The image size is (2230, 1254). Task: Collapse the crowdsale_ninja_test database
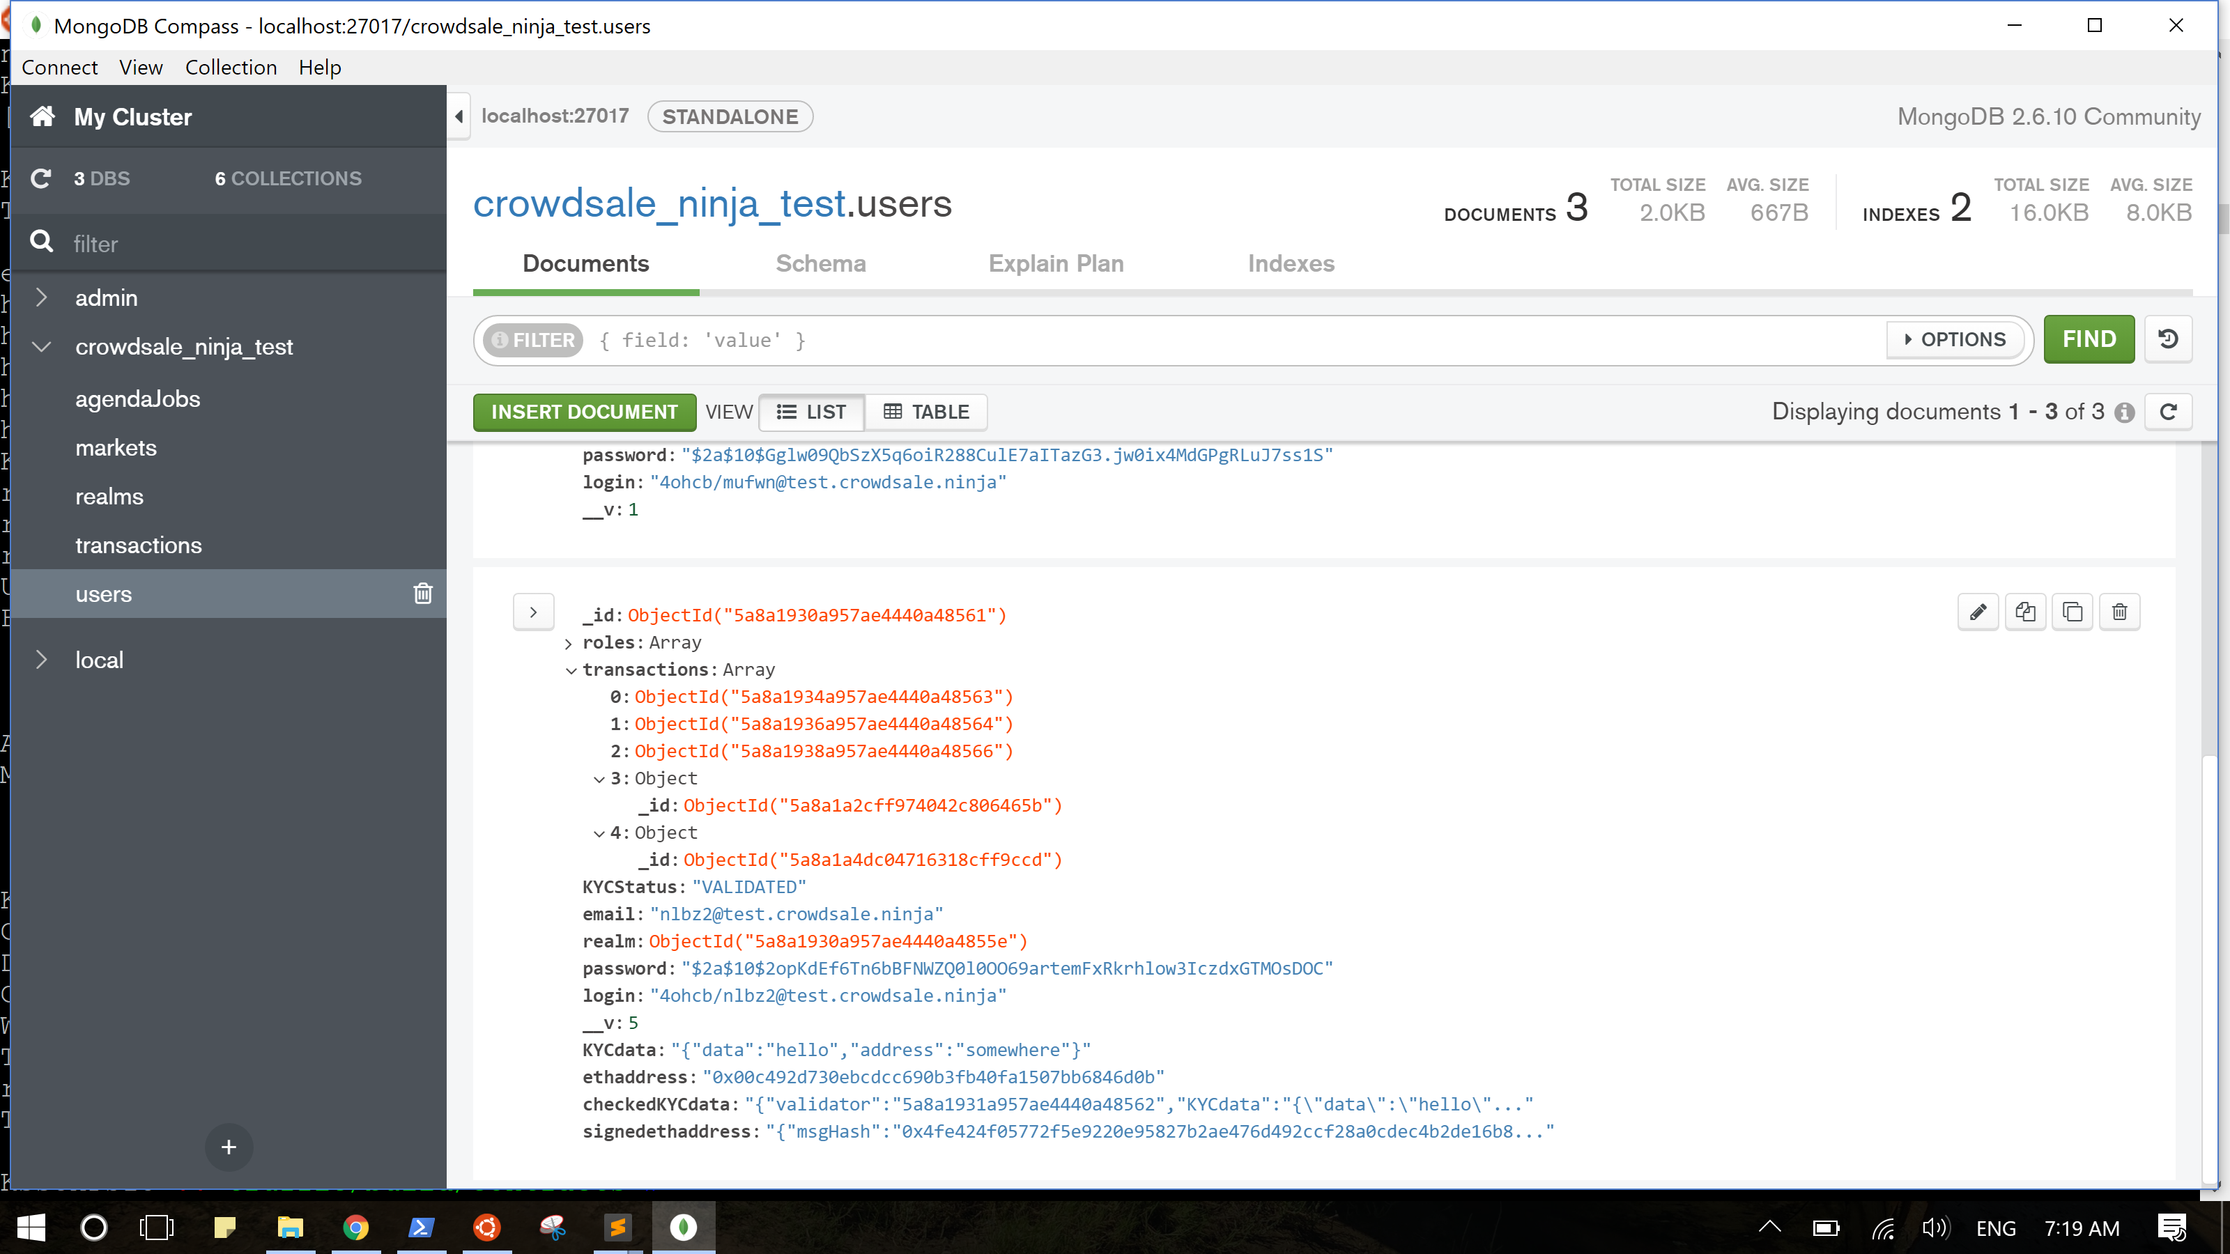(42, 346)
